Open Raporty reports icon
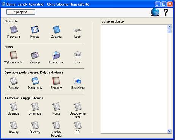 [14, 81]
